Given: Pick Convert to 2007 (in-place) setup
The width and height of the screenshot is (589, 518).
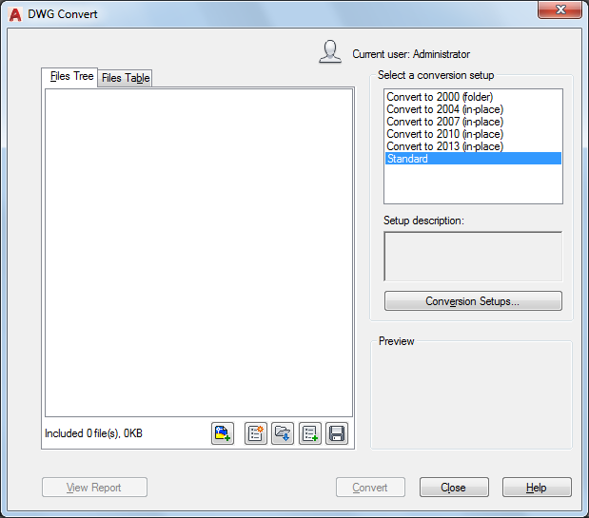Looking at the screenshot, I should tap(444, 122).
